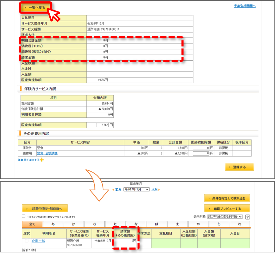Select the あ kana tab

(x=53, y=224)
